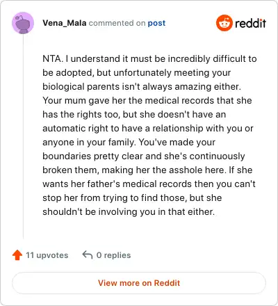Click the word "NTA" starting the comment

coord(52,58)
